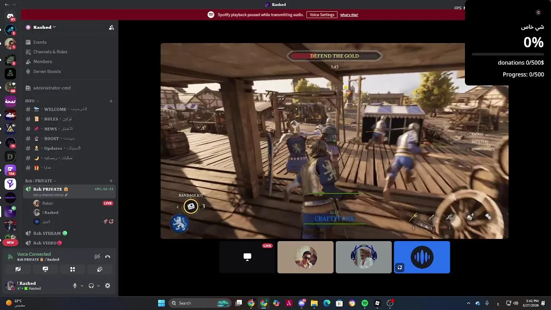Turn on camera from the voice panel
The image size is (551, 310).
pos(18,269)
